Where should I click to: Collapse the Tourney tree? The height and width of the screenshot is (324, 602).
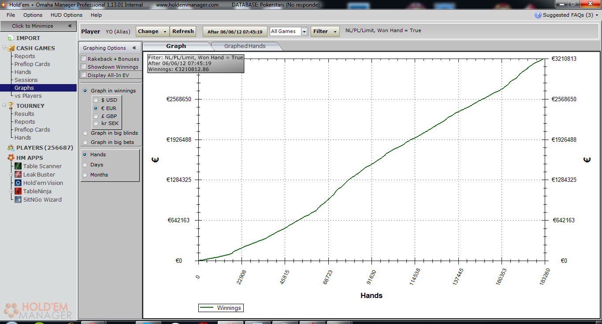coord(4,106)
